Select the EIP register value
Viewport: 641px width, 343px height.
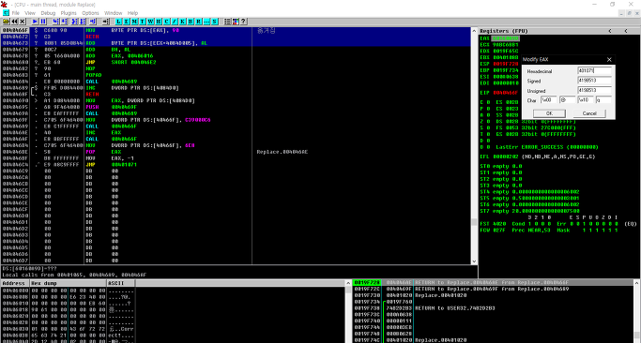506,93
